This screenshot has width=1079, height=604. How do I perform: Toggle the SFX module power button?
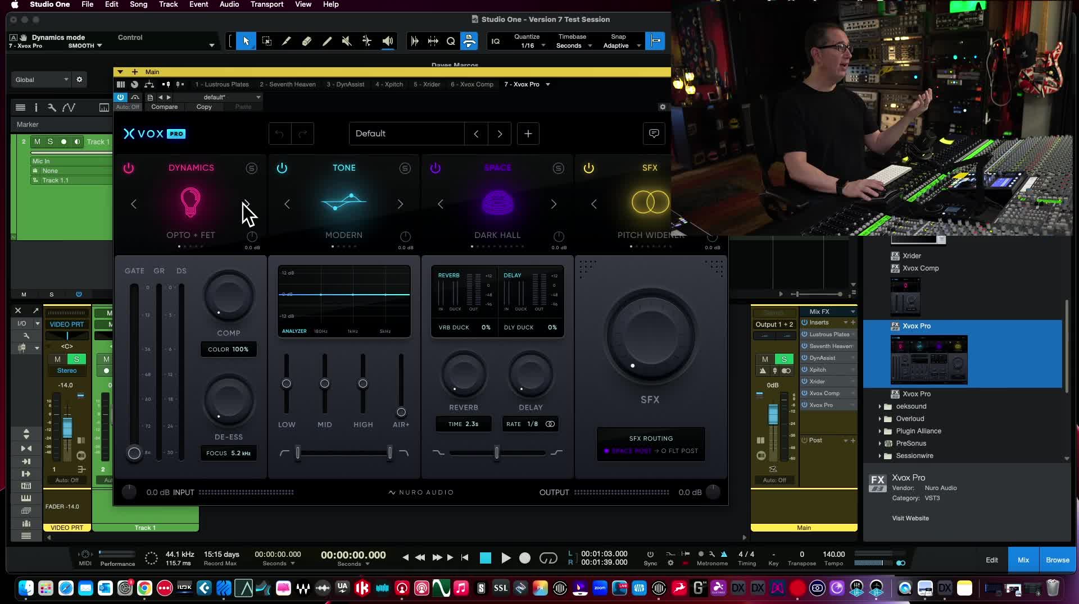[x=589, y=168]
